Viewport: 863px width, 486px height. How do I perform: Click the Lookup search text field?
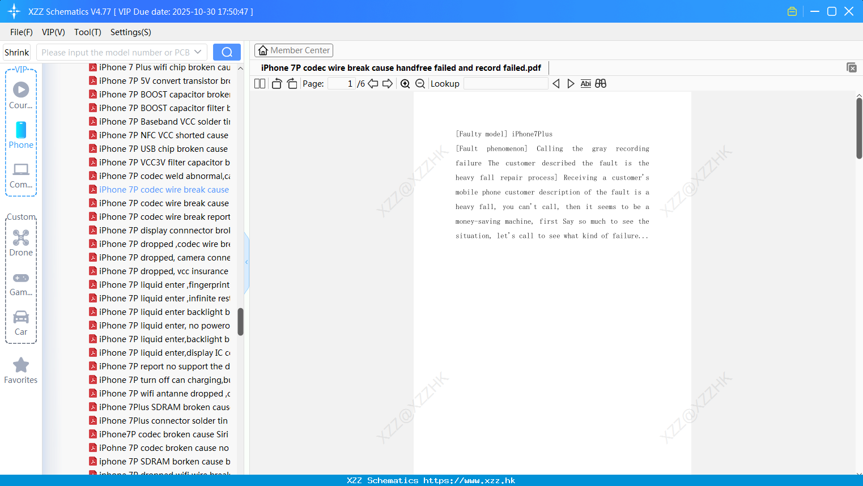tap(506, 84)
